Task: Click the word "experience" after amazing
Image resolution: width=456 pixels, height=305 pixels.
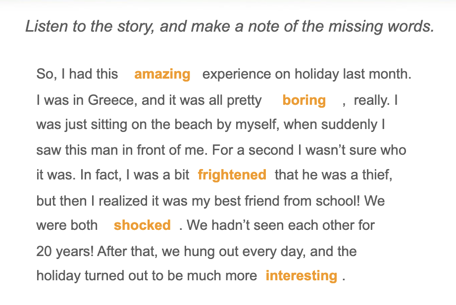Action: coord(237,75)
